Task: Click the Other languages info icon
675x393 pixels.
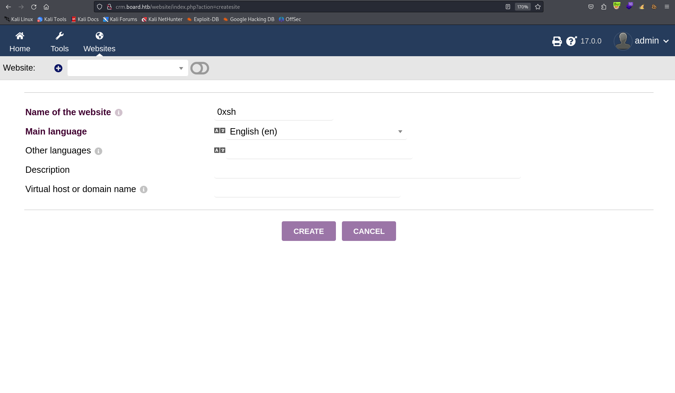Action: coord(98,151)
